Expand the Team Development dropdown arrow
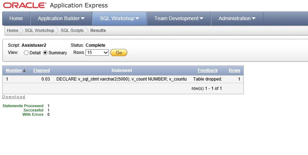 tap(201, 18)
